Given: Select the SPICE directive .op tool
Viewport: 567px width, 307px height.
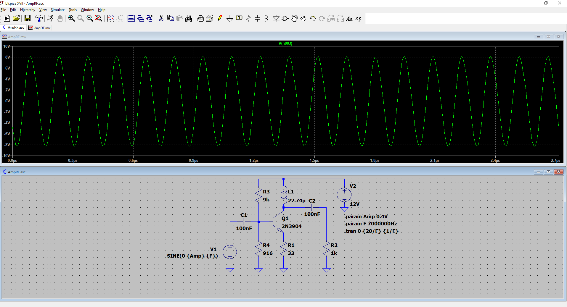Looking at the screenshot, I should 359,19.
